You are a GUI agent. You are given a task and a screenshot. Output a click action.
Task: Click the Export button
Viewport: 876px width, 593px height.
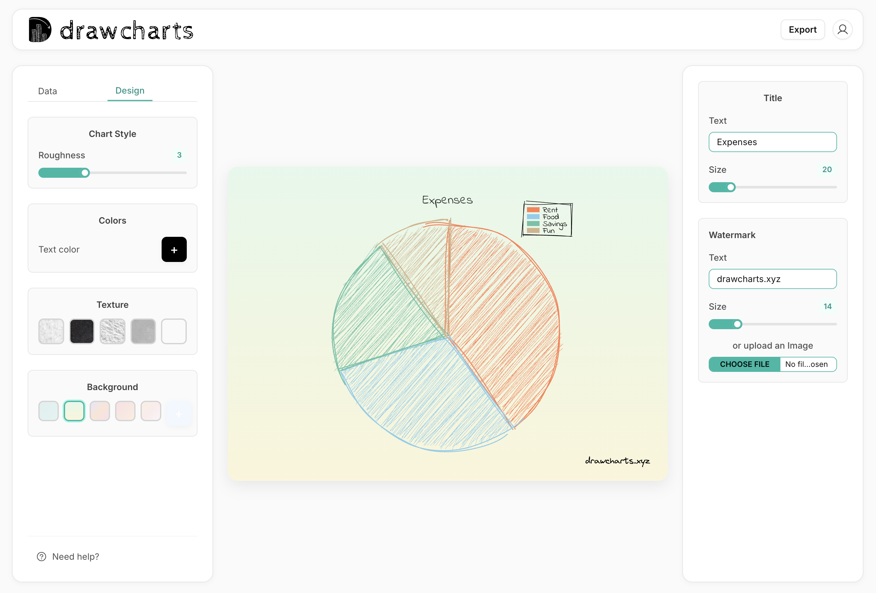802,30
